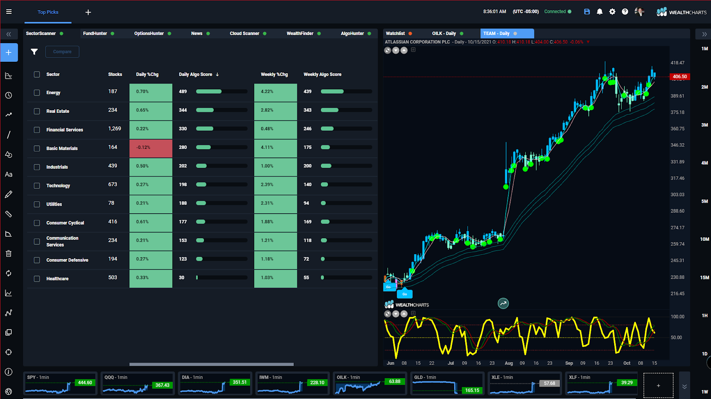This screenshot has height=399, width=711.
Task: Click Technology's Daily Algo Score bar
Action: point(222,184)
